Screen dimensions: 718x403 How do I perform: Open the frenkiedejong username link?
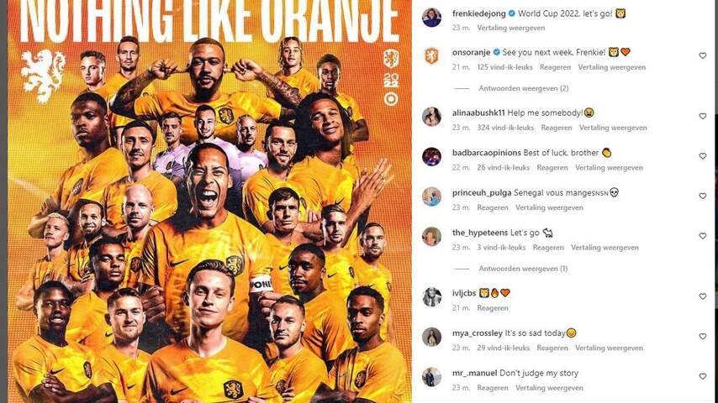tap(479, 13)
